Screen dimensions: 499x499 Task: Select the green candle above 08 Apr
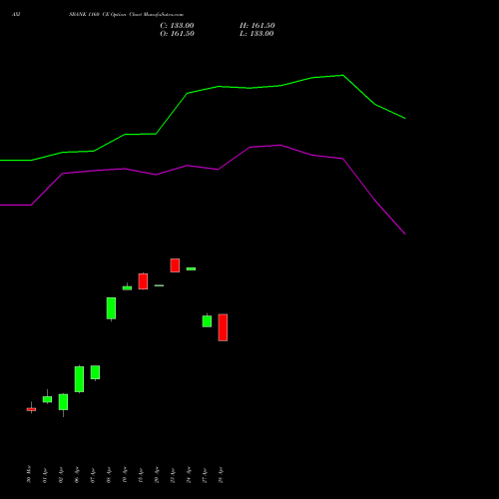click(x=111, y=308)
